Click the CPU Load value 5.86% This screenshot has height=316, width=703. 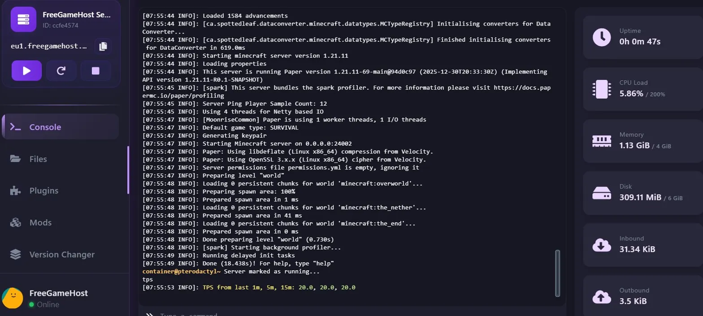[x=631, y=94]
